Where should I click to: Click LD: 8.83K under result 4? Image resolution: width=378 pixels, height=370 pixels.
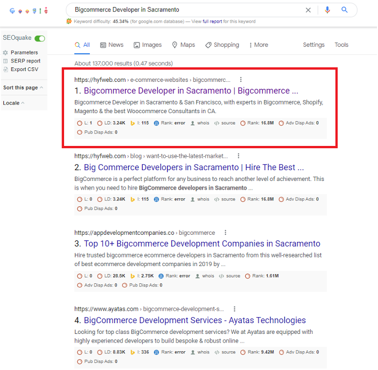click(111, 352)
